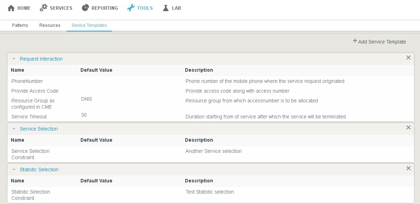Click the Lab flask icon
The height and width of the screenshot is (204, 420).
(x=166, y=8)
